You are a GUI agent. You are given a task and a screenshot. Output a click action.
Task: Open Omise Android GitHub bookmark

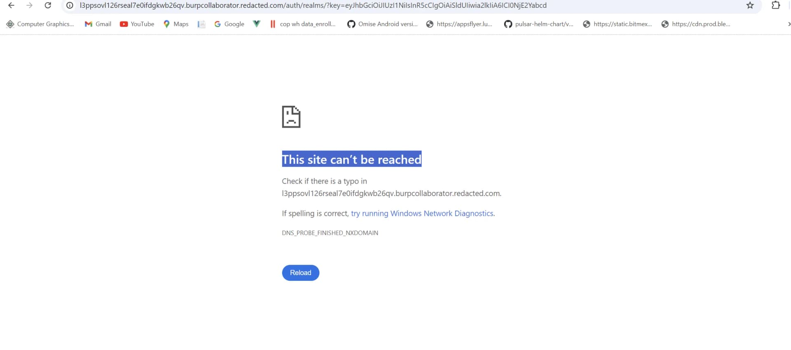point(382,24)
